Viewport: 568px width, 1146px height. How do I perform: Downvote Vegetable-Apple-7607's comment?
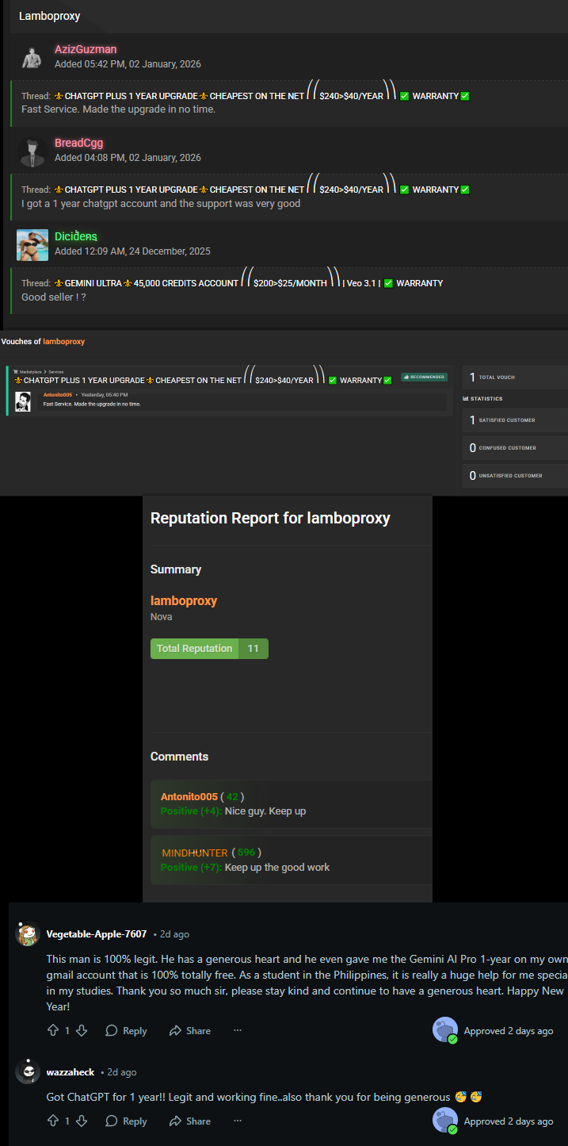[x=81, y=1031]
